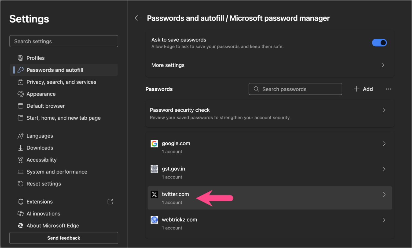
Task: Click the Passwords and autofill key icon
Action: [x=21, y=70]
